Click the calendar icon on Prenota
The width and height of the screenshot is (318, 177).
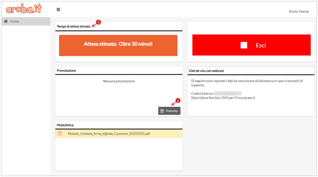162,111
